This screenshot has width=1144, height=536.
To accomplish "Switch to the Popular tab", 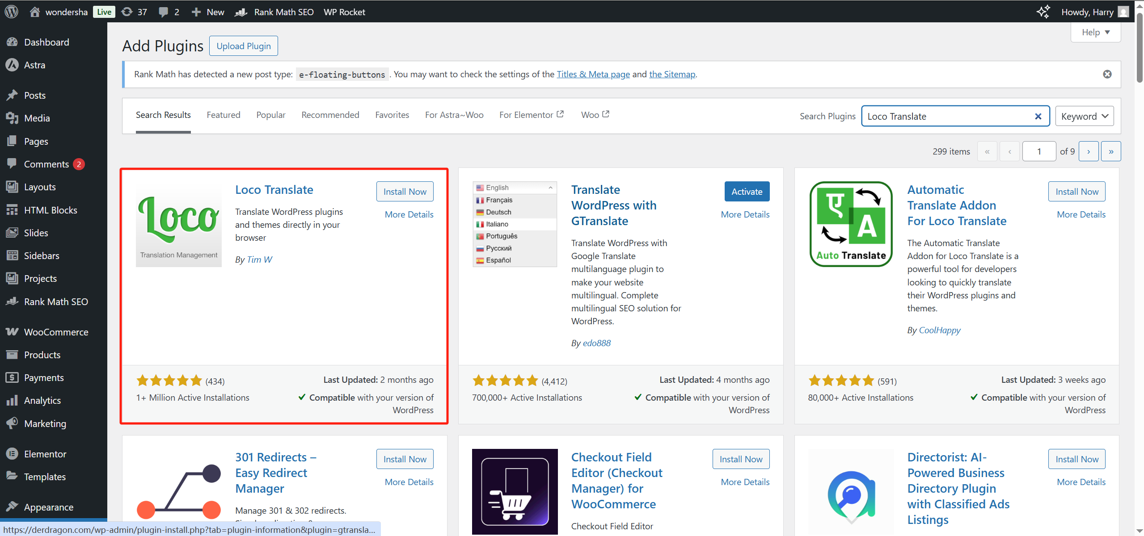I will pyautogui.click(x=270, y=115).
